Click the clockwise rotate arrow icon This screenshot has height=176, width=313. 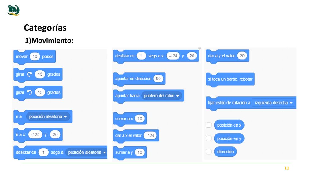(30, 75)
